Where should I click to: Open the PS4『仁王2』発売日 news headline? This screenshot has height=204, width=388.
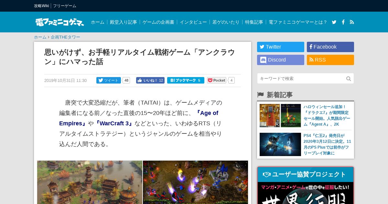pyautogui.click(x=327, y=144)
